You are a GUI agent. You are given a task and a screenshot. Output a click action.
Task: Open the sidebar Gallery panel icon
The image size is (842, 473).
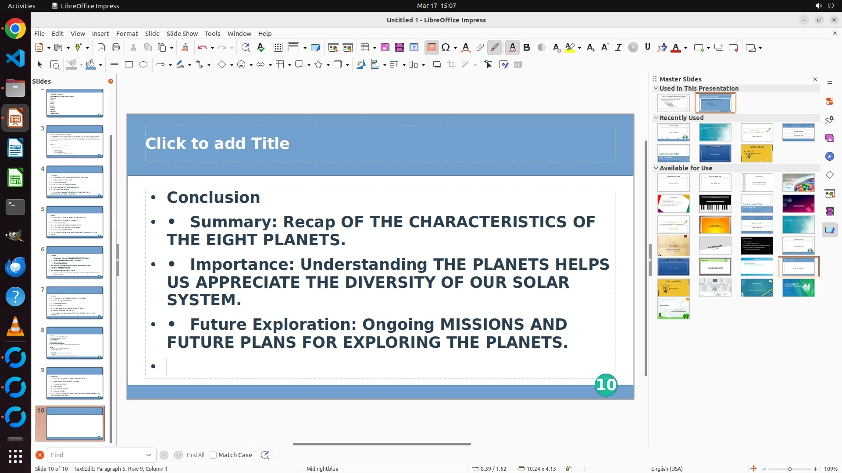click(829, 138)
